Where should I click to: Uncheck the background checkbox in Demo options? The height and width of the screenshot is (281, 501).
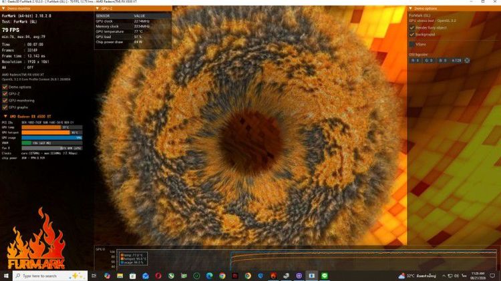412,35
